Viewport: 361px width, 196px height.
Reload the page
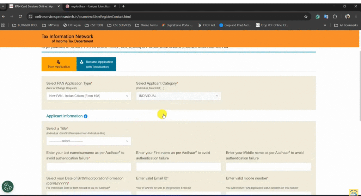point(20,17)
